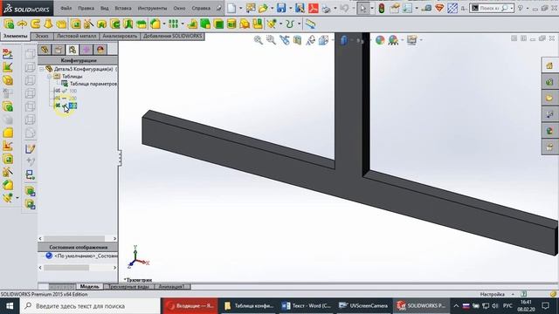Open Section View tool
The width and height of the screenshot is (559, 314).
point(297,40)
